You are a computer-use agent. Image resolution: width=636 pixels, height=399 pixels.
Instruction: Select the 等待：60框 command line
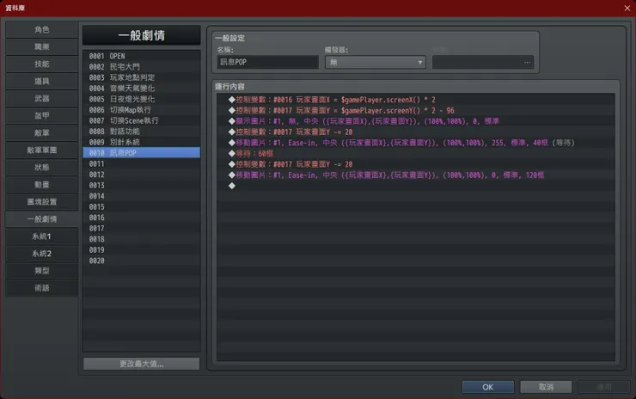[x=416, y=153]
